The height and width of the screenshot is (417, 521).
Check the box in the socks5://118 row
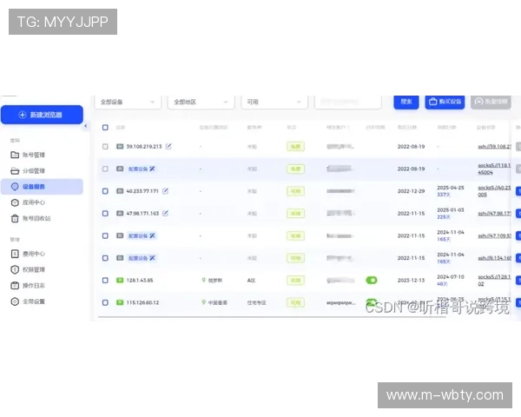(x=105, y=169)
